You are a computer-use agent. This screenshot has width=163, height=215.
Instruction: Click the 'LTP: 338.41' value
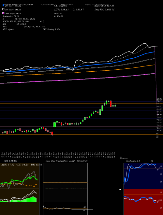[x=62, y=9]
